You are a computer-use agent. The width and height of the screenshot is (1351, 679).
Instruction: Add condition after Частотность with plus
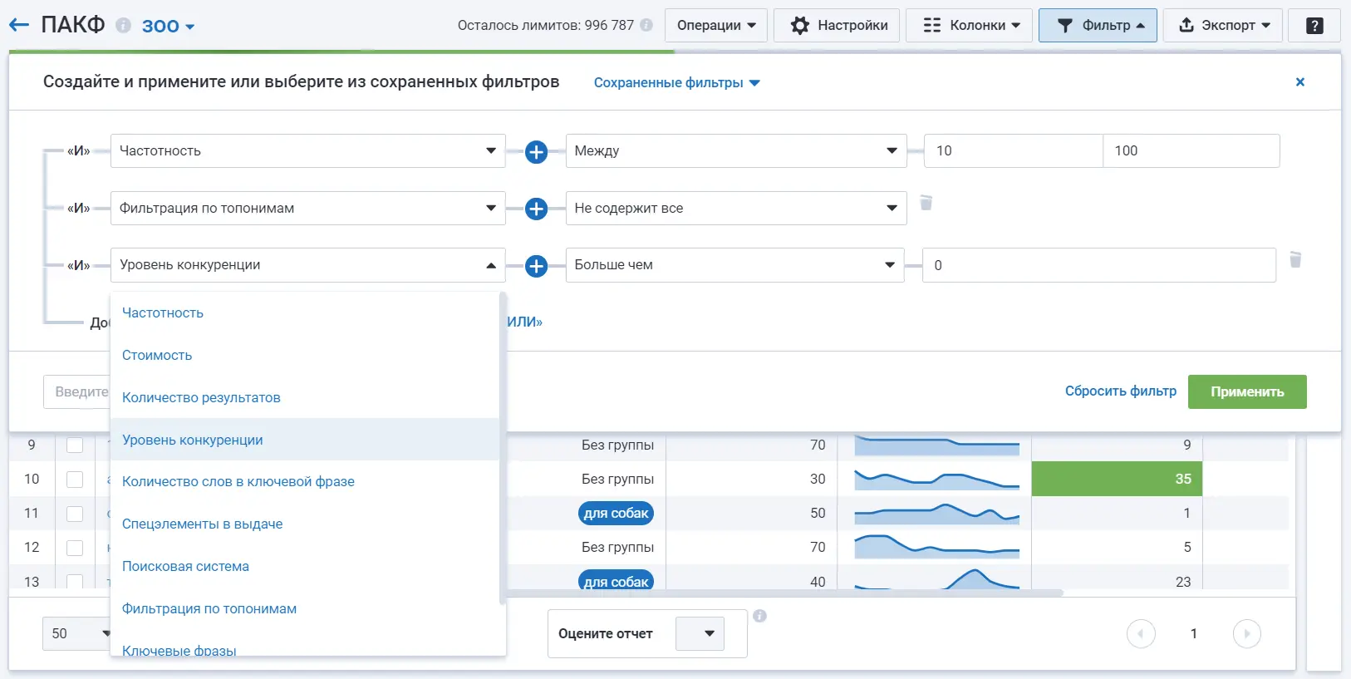click(537, 151)
